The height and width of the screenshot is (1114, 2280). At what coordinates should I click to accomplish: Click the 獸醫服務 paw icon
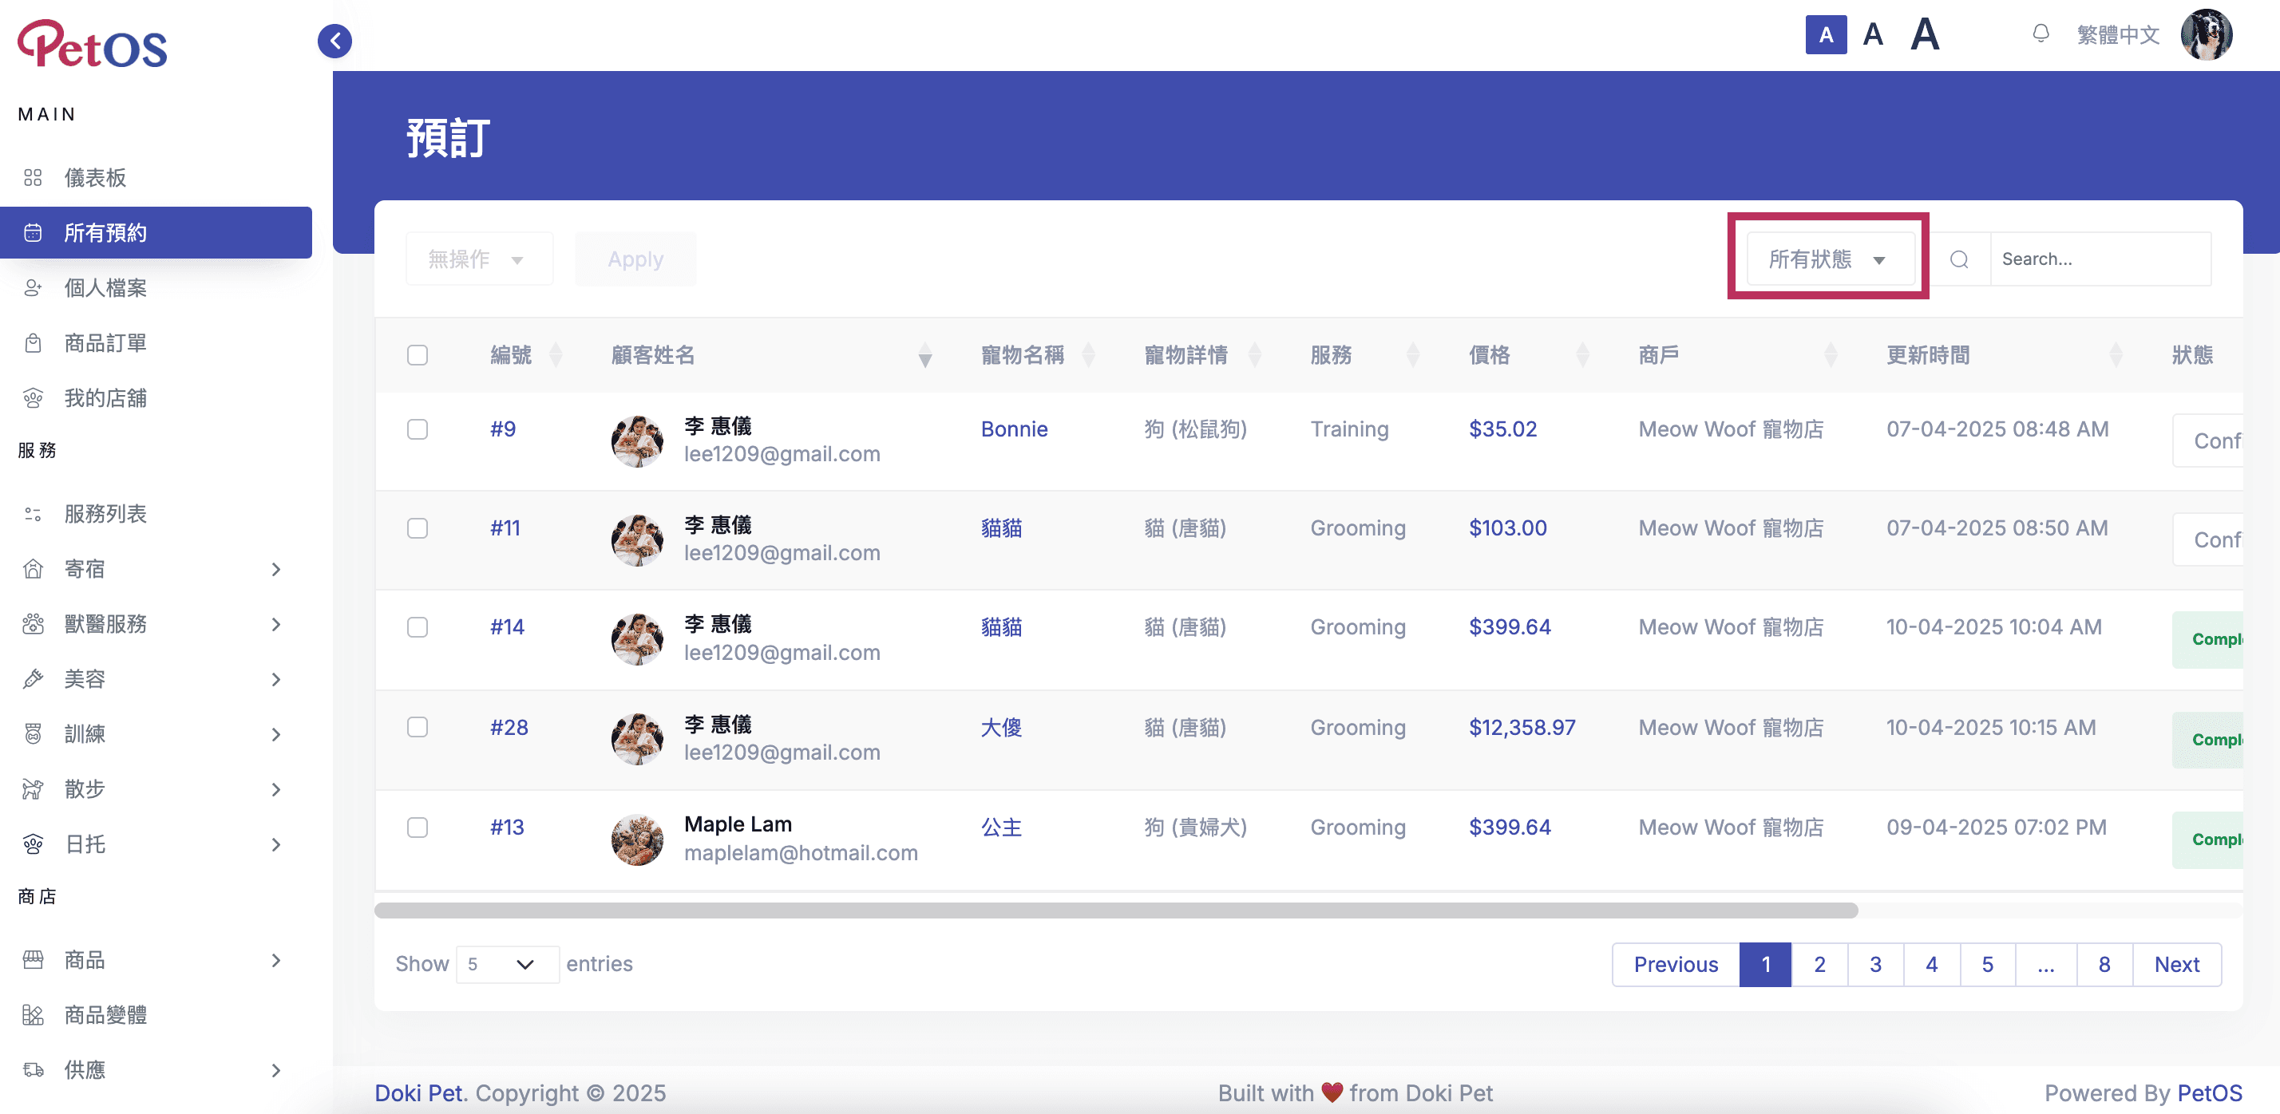point(33,624)
